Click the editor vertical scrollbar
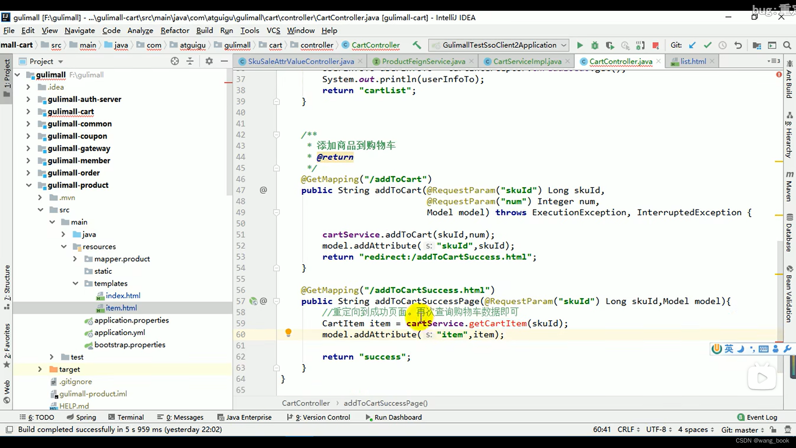This screenshot has width=796, height=448. point(780,307)
